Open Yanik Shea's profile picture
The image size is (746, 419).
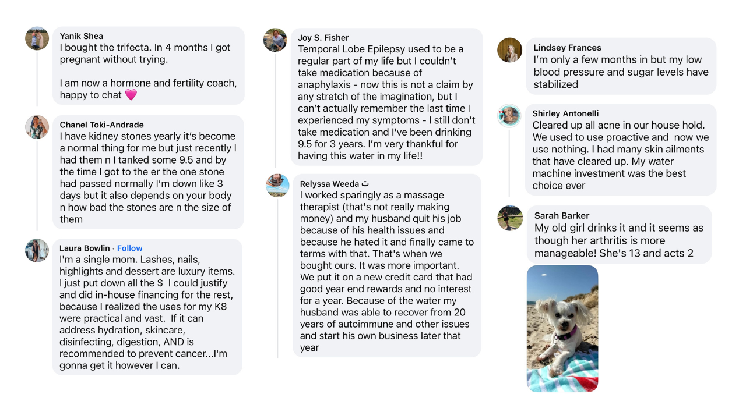37,38
